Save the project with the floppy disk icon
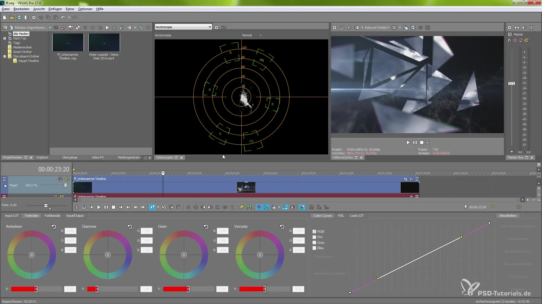This screenshot has height=304, width=542. [19, 17]
